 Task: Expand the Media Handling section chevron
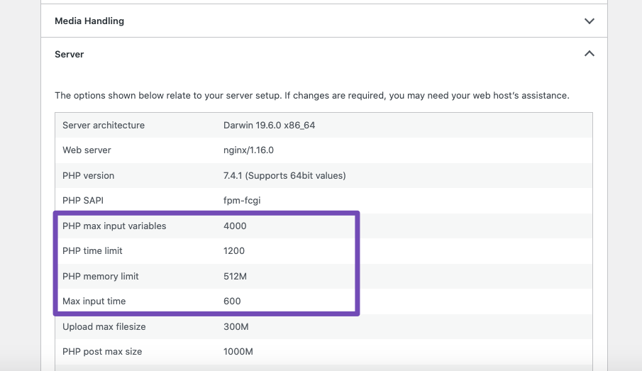tap(589, 21)
